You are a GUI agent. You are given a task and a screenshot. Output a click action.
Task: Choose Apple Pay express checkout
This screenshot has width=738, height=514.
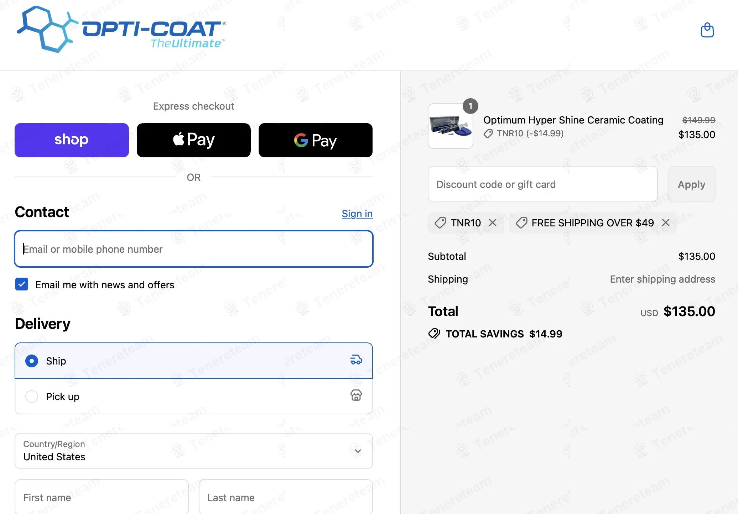click(x=194, y=140)
